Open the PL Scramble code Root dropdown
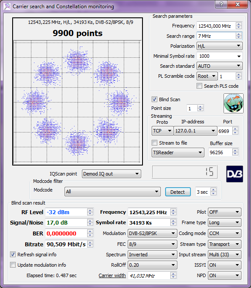The width and height of the screenshot is (251, 288). point(207,76)
